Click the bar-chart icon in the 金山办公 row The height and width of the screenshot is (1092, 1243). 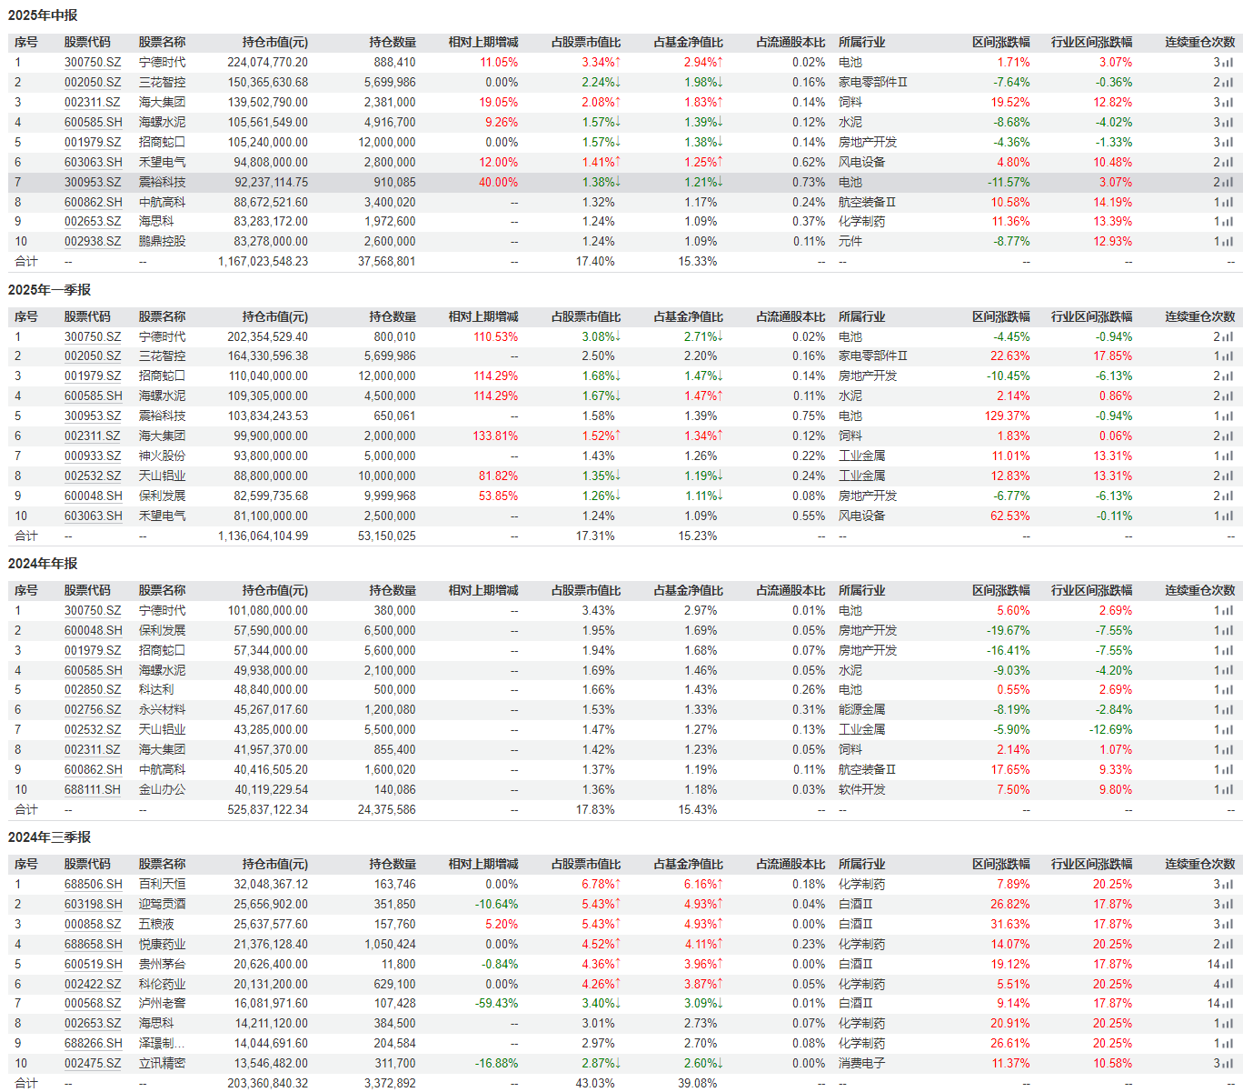click(1228, 790)
